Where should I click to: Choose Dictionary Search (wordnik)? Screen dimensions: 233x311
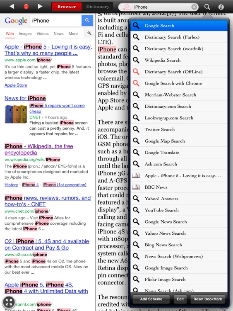point(179,49)
